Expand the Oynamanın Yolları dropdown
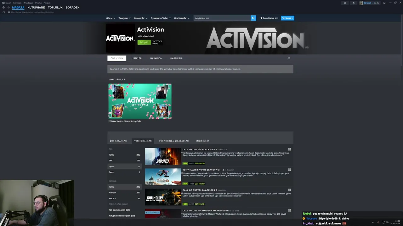 coord(161,18)
